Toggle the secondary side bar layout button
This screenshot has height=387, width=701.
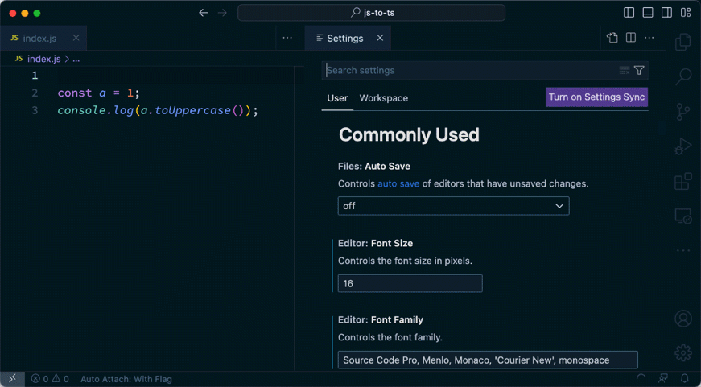tap(667, 13)
